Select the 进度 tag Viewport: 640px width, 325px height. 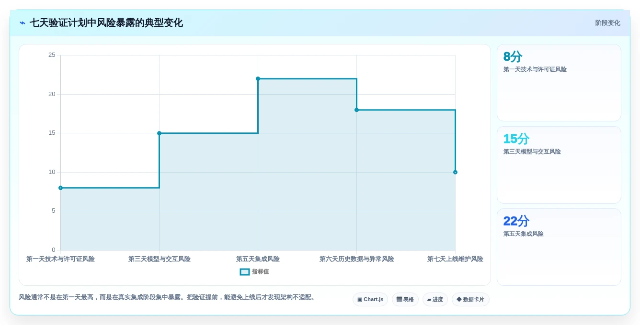[435, 300]
